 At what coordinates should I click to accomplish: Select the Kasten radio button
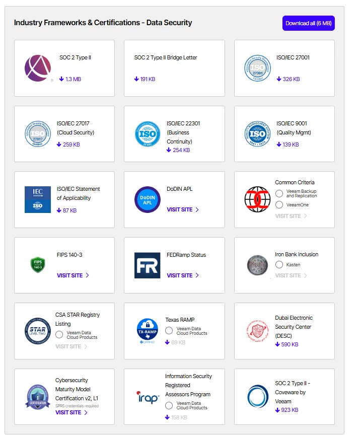279,265
